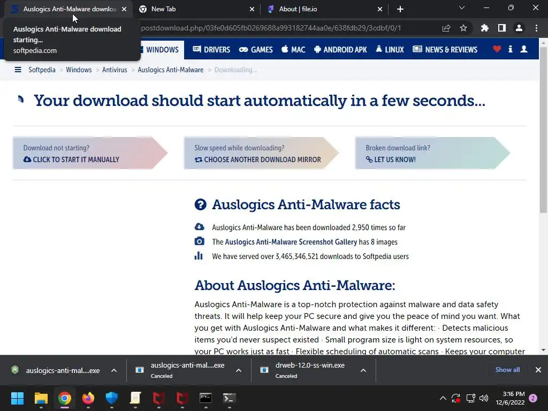
Task: Go to Auslogics Anti-Malware breadcrumb link
Action: pos(171,70)
